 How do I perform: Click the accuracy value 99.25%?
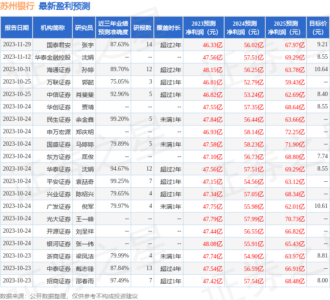coord(120,181)
